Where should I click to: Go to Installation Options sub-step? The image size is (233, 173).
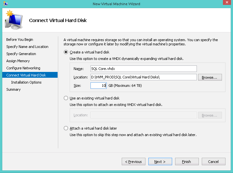point(26,82)
